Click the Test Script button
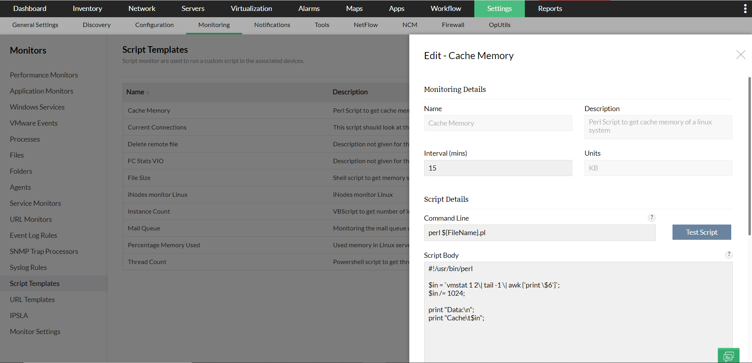Viewport: 752px width, 363px height. (701, 232)
